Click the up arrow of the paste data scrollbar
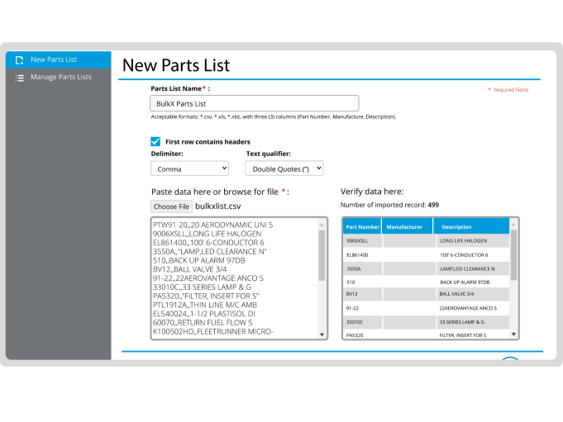This screenshot has width=563, height=422. coord(322,223)
